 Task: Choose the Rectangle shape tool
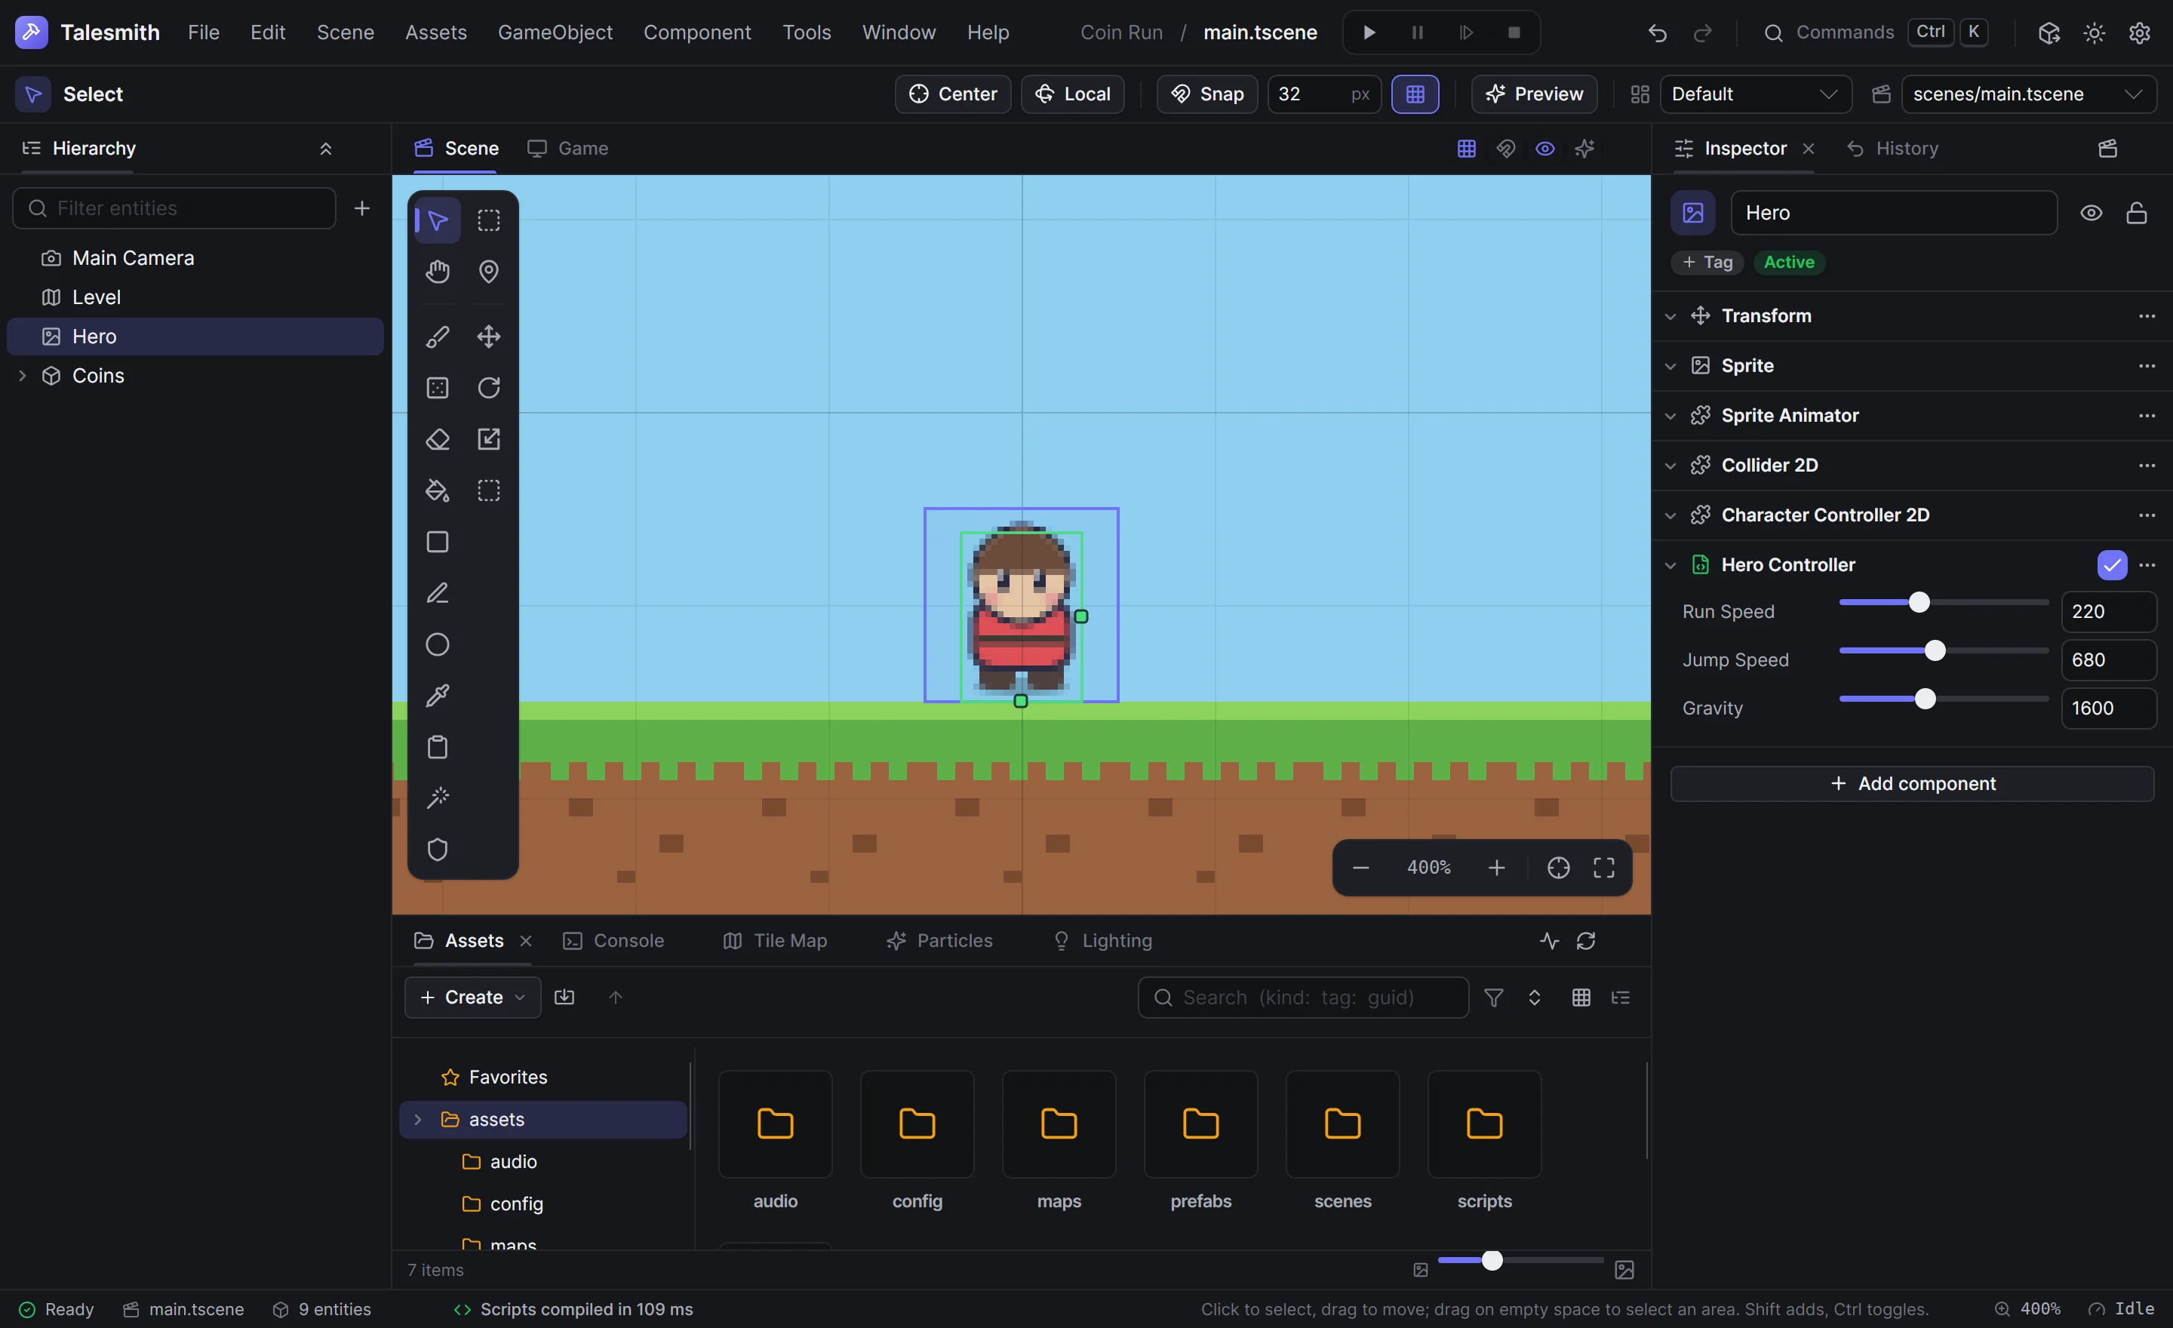coord(438,542)
